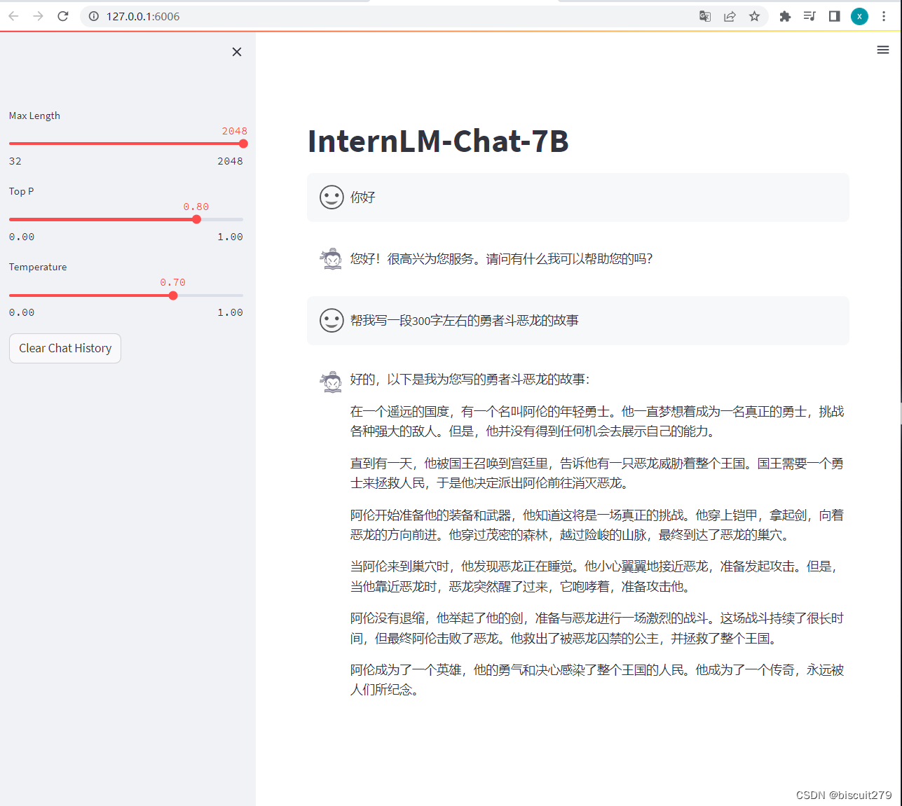902x806 pixels.
Task: Click the assistant reply 您好！很高兴为您服务
Action: click(x=502, y=259)
